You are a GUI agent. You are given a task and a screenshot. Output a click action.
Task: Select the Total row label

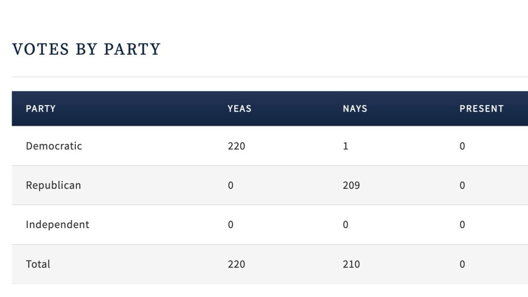point(38,264)
